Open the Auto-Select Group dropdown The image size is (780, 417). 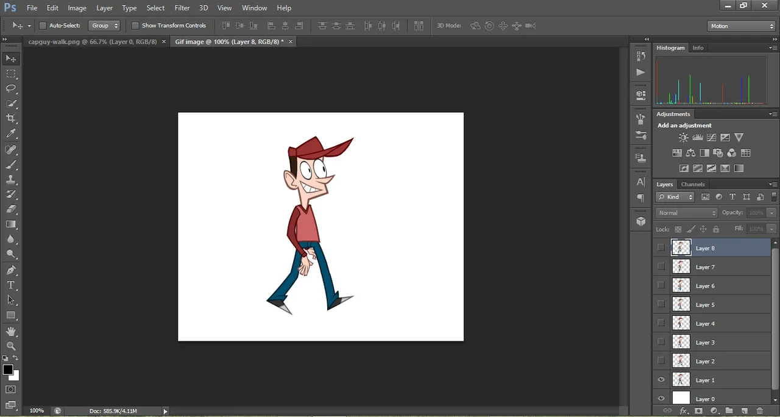click(105, 26)
